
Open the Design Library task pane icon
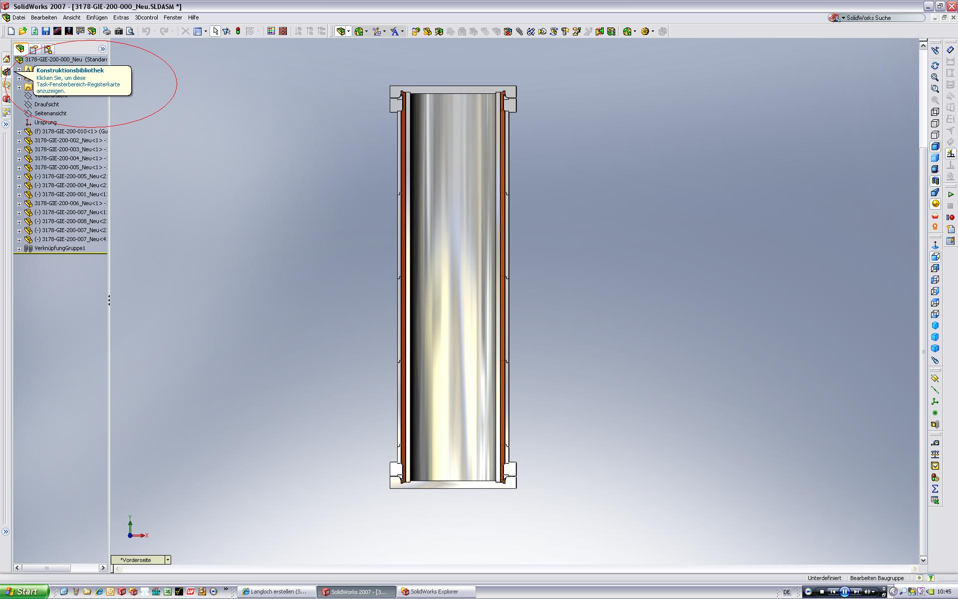click(x=6, y=72)
